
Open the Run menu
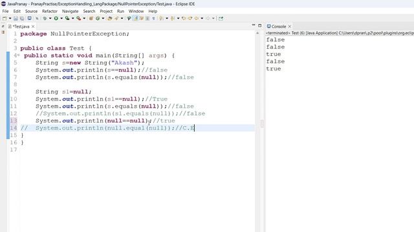[x=120, y=12]
